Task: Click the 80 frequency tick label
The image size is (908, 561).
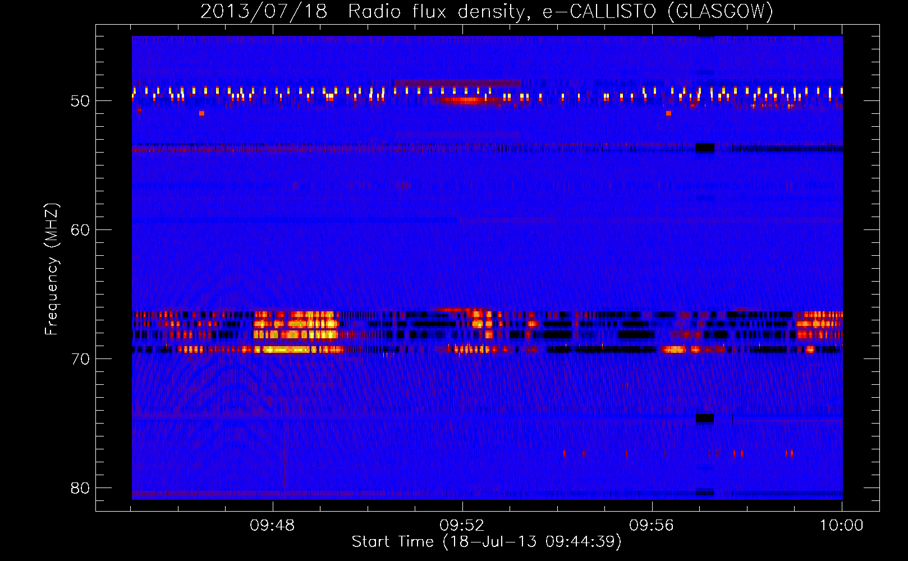Action: tap(80, 488)
